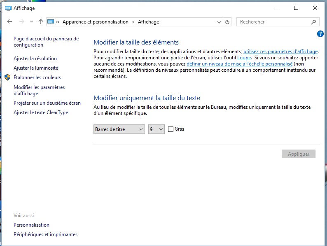Enable the Gras checkbox

pos(171,129)
